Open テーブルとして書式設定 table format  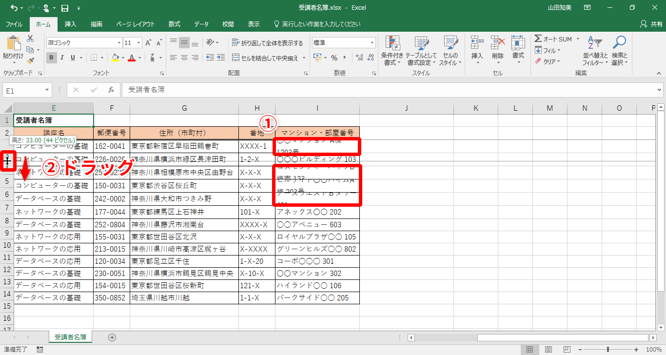pos(421,51)
